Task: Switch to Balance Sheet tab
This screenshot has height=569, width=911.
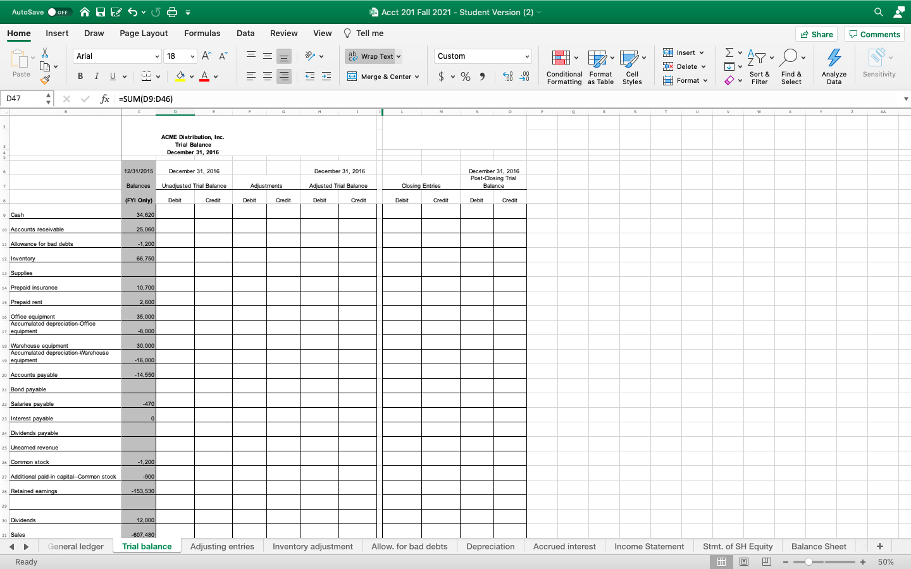Action: [x=819, y=546]
